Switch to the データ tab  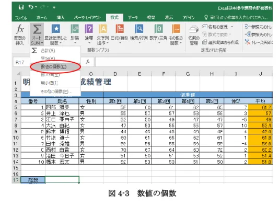(133, 17)
